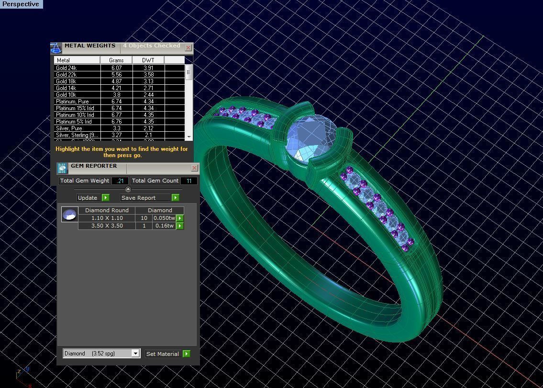
Task: Select the Platinum 5% Irid row
Action: [119, 122]
